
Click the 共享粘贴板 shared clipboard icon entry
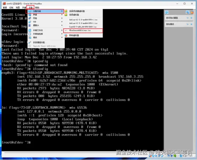pos(30,34)
